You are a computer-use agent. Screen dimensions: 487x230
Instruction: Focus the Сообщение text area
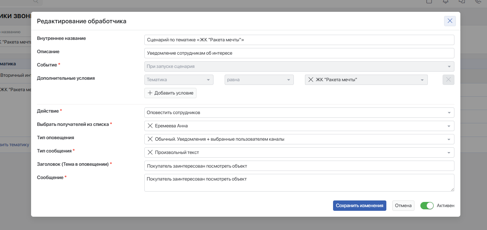coord(299,183)
